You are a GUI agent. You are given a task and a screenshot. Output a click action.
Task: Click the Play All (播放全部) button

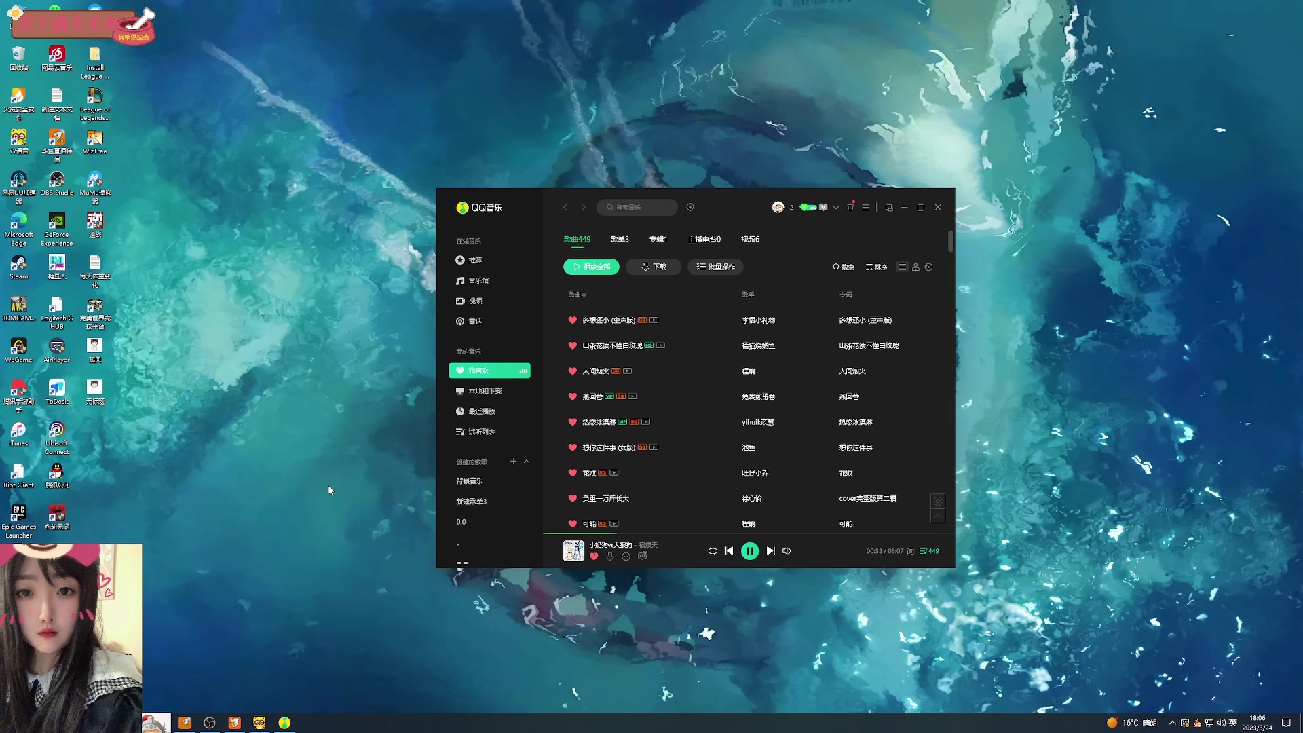pos(591,267)
